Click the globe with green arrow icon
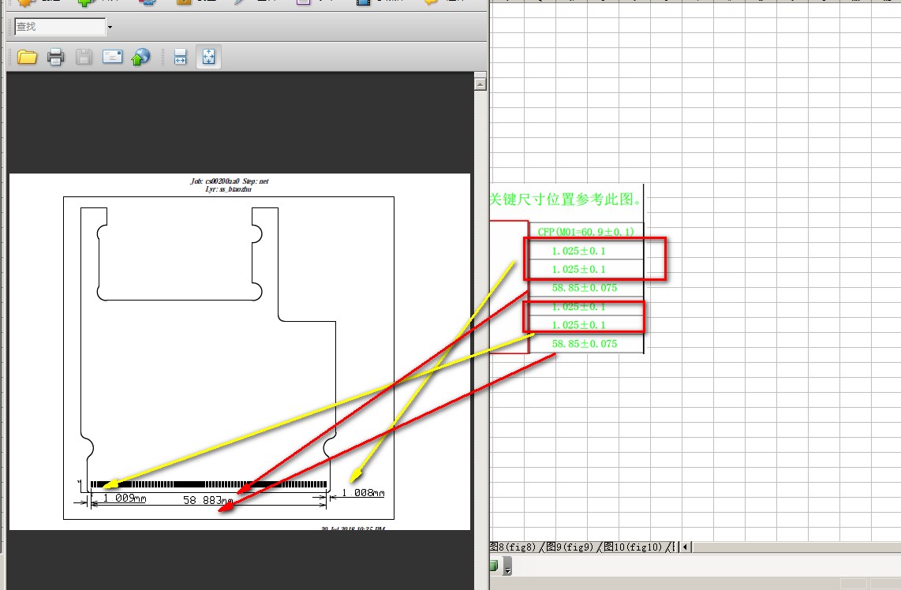Viewport: 901px width, 590px height. 140,57
